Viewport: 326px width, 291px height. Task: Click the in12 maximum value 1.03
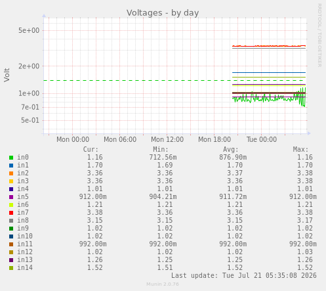(305, 252)
